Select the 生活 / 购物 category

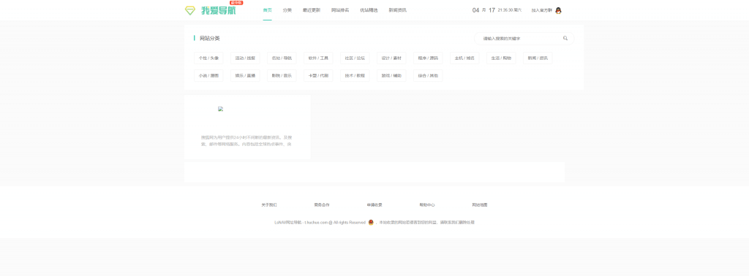click(x=501, y=58)
